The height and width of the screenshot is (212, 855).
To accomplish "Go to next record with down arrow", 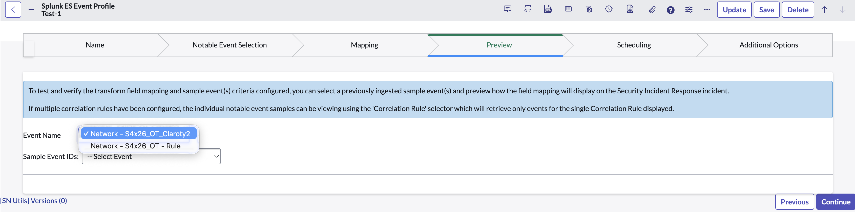I will [842, 10].
